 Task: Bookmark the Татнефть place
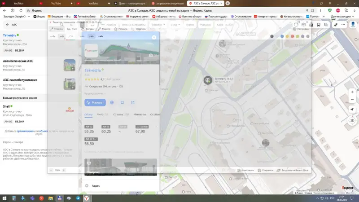point(122,102)
